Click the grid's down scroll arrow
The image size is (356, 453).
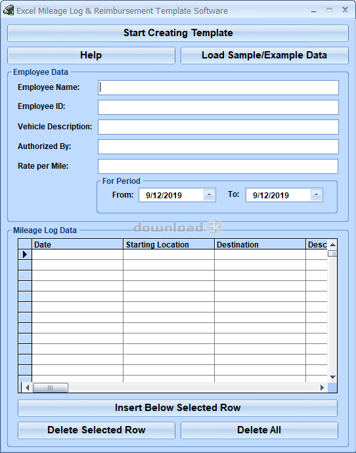[332, 377]
